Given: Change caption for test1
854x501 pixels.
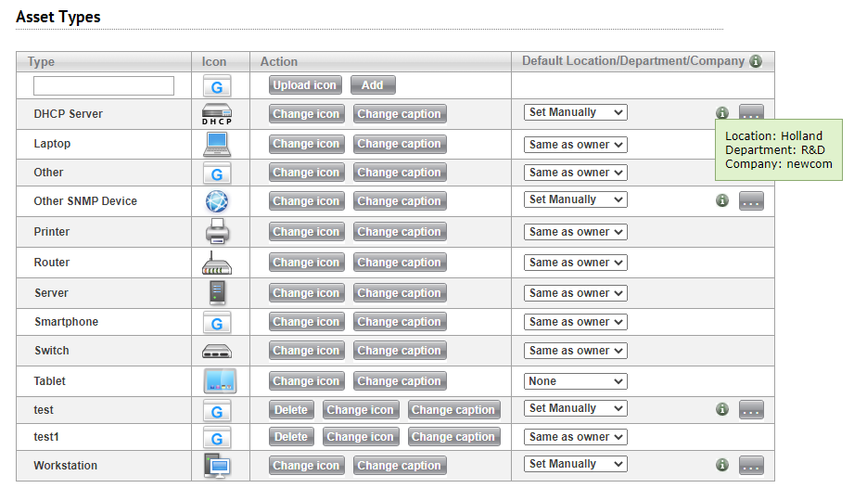Looking at the screenshot, I should click(453, 437).
